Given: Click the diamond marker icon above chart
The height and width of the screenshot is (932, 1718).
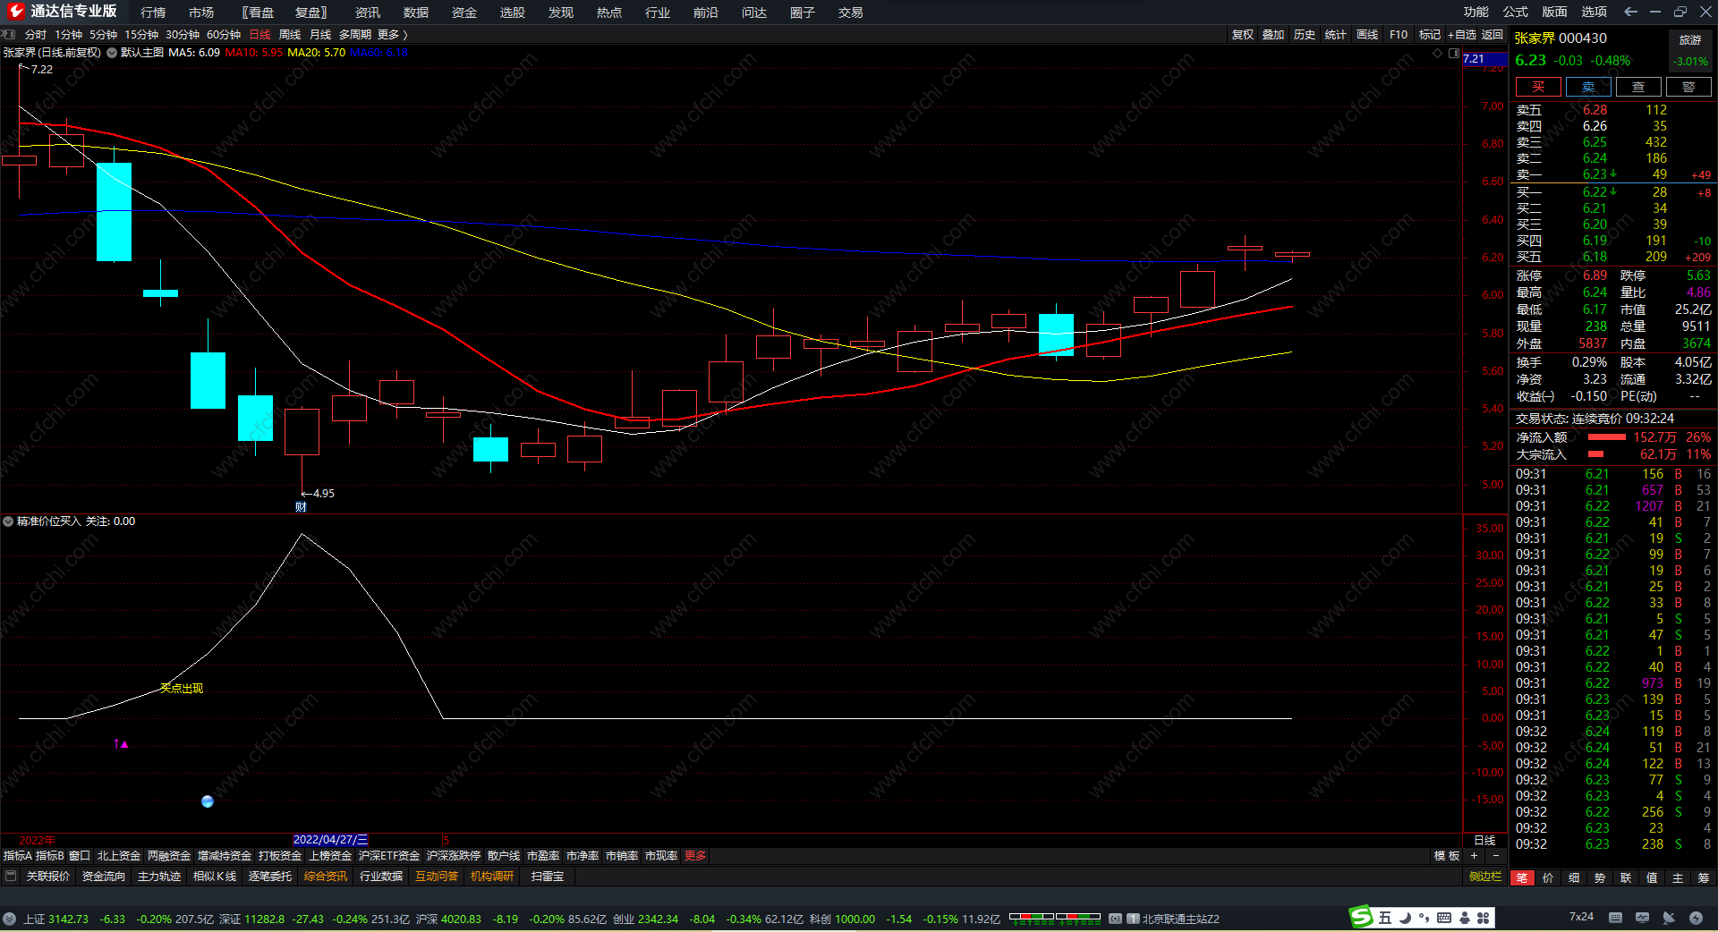Looking at the screenshot, I should point(1438,53).
